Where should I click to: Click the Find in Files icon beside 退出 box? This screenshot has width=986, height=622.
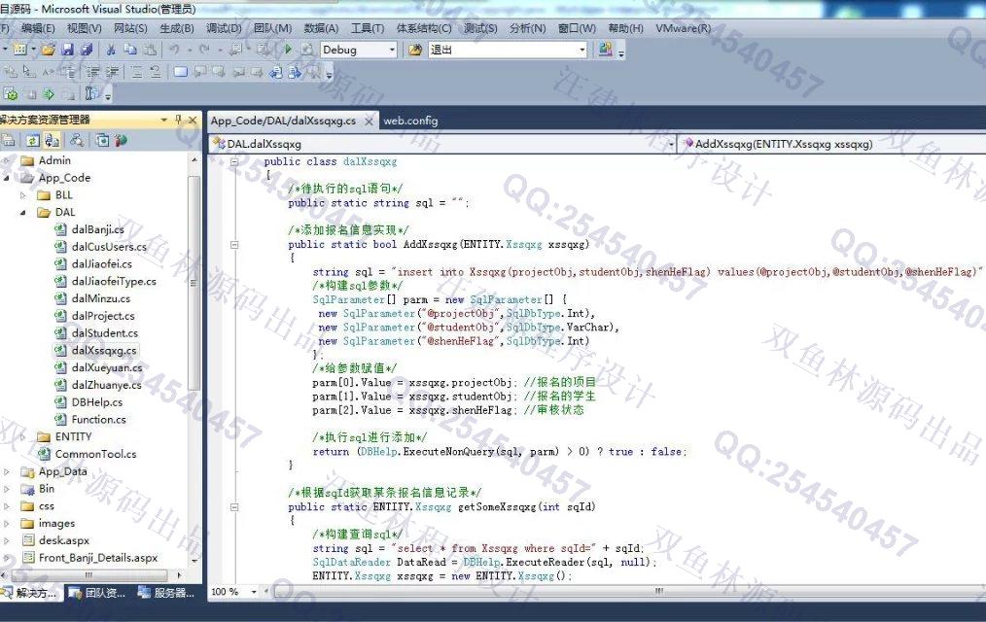click(x=414, y=50)
